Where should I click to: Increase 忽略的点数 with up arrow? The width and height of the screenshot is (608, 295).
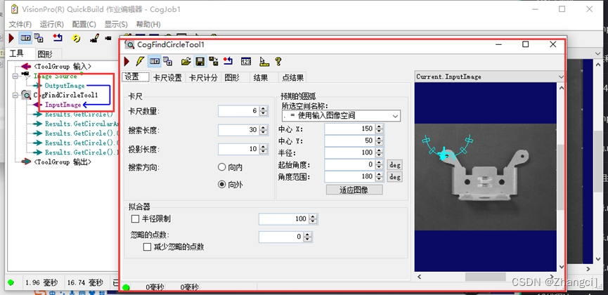point(307,235)
